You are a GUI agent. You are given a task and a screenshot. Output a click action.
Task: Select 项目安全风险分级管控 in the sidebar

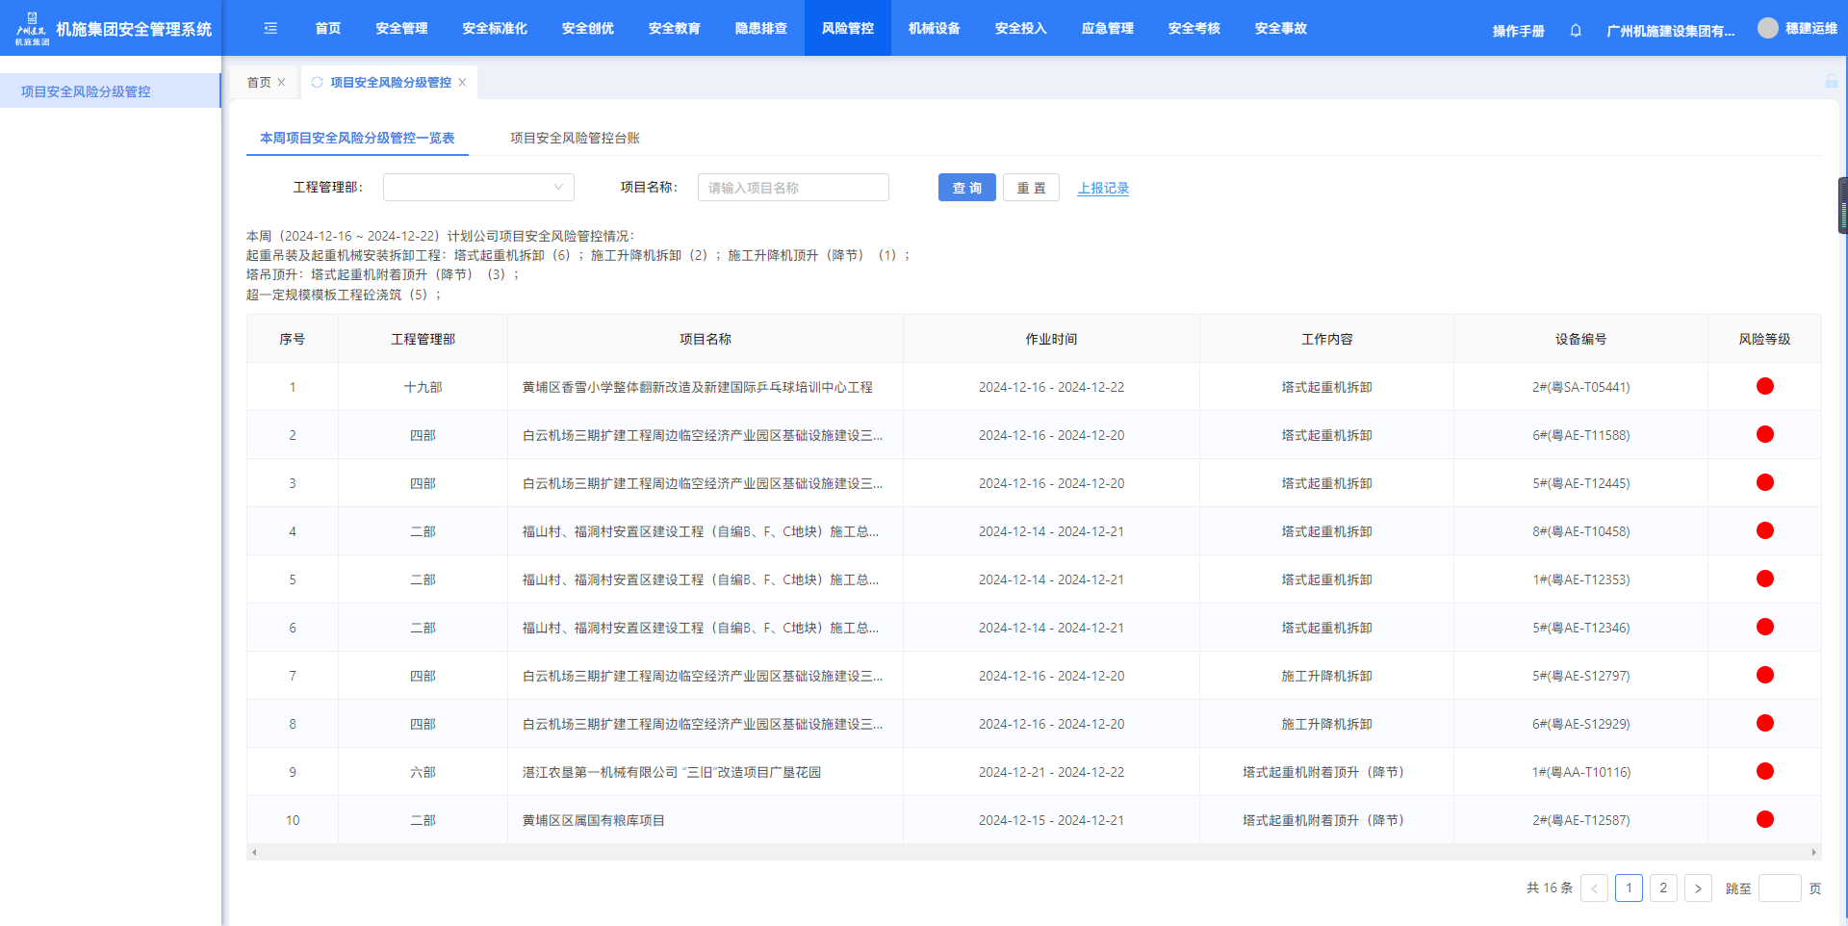[x=86, y=91]
